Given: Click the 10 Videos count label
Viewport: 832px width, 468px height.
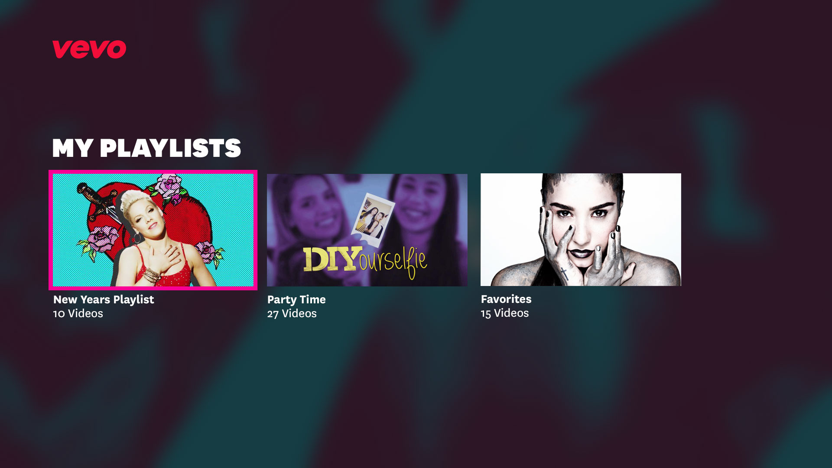Looking at the screenshot, I should [78, 313].
